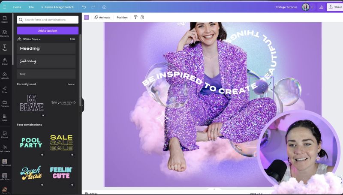This screenshot has height=195, width=343.
Task: Open the Elements tab in sidebar
Action: pos(5,33)
